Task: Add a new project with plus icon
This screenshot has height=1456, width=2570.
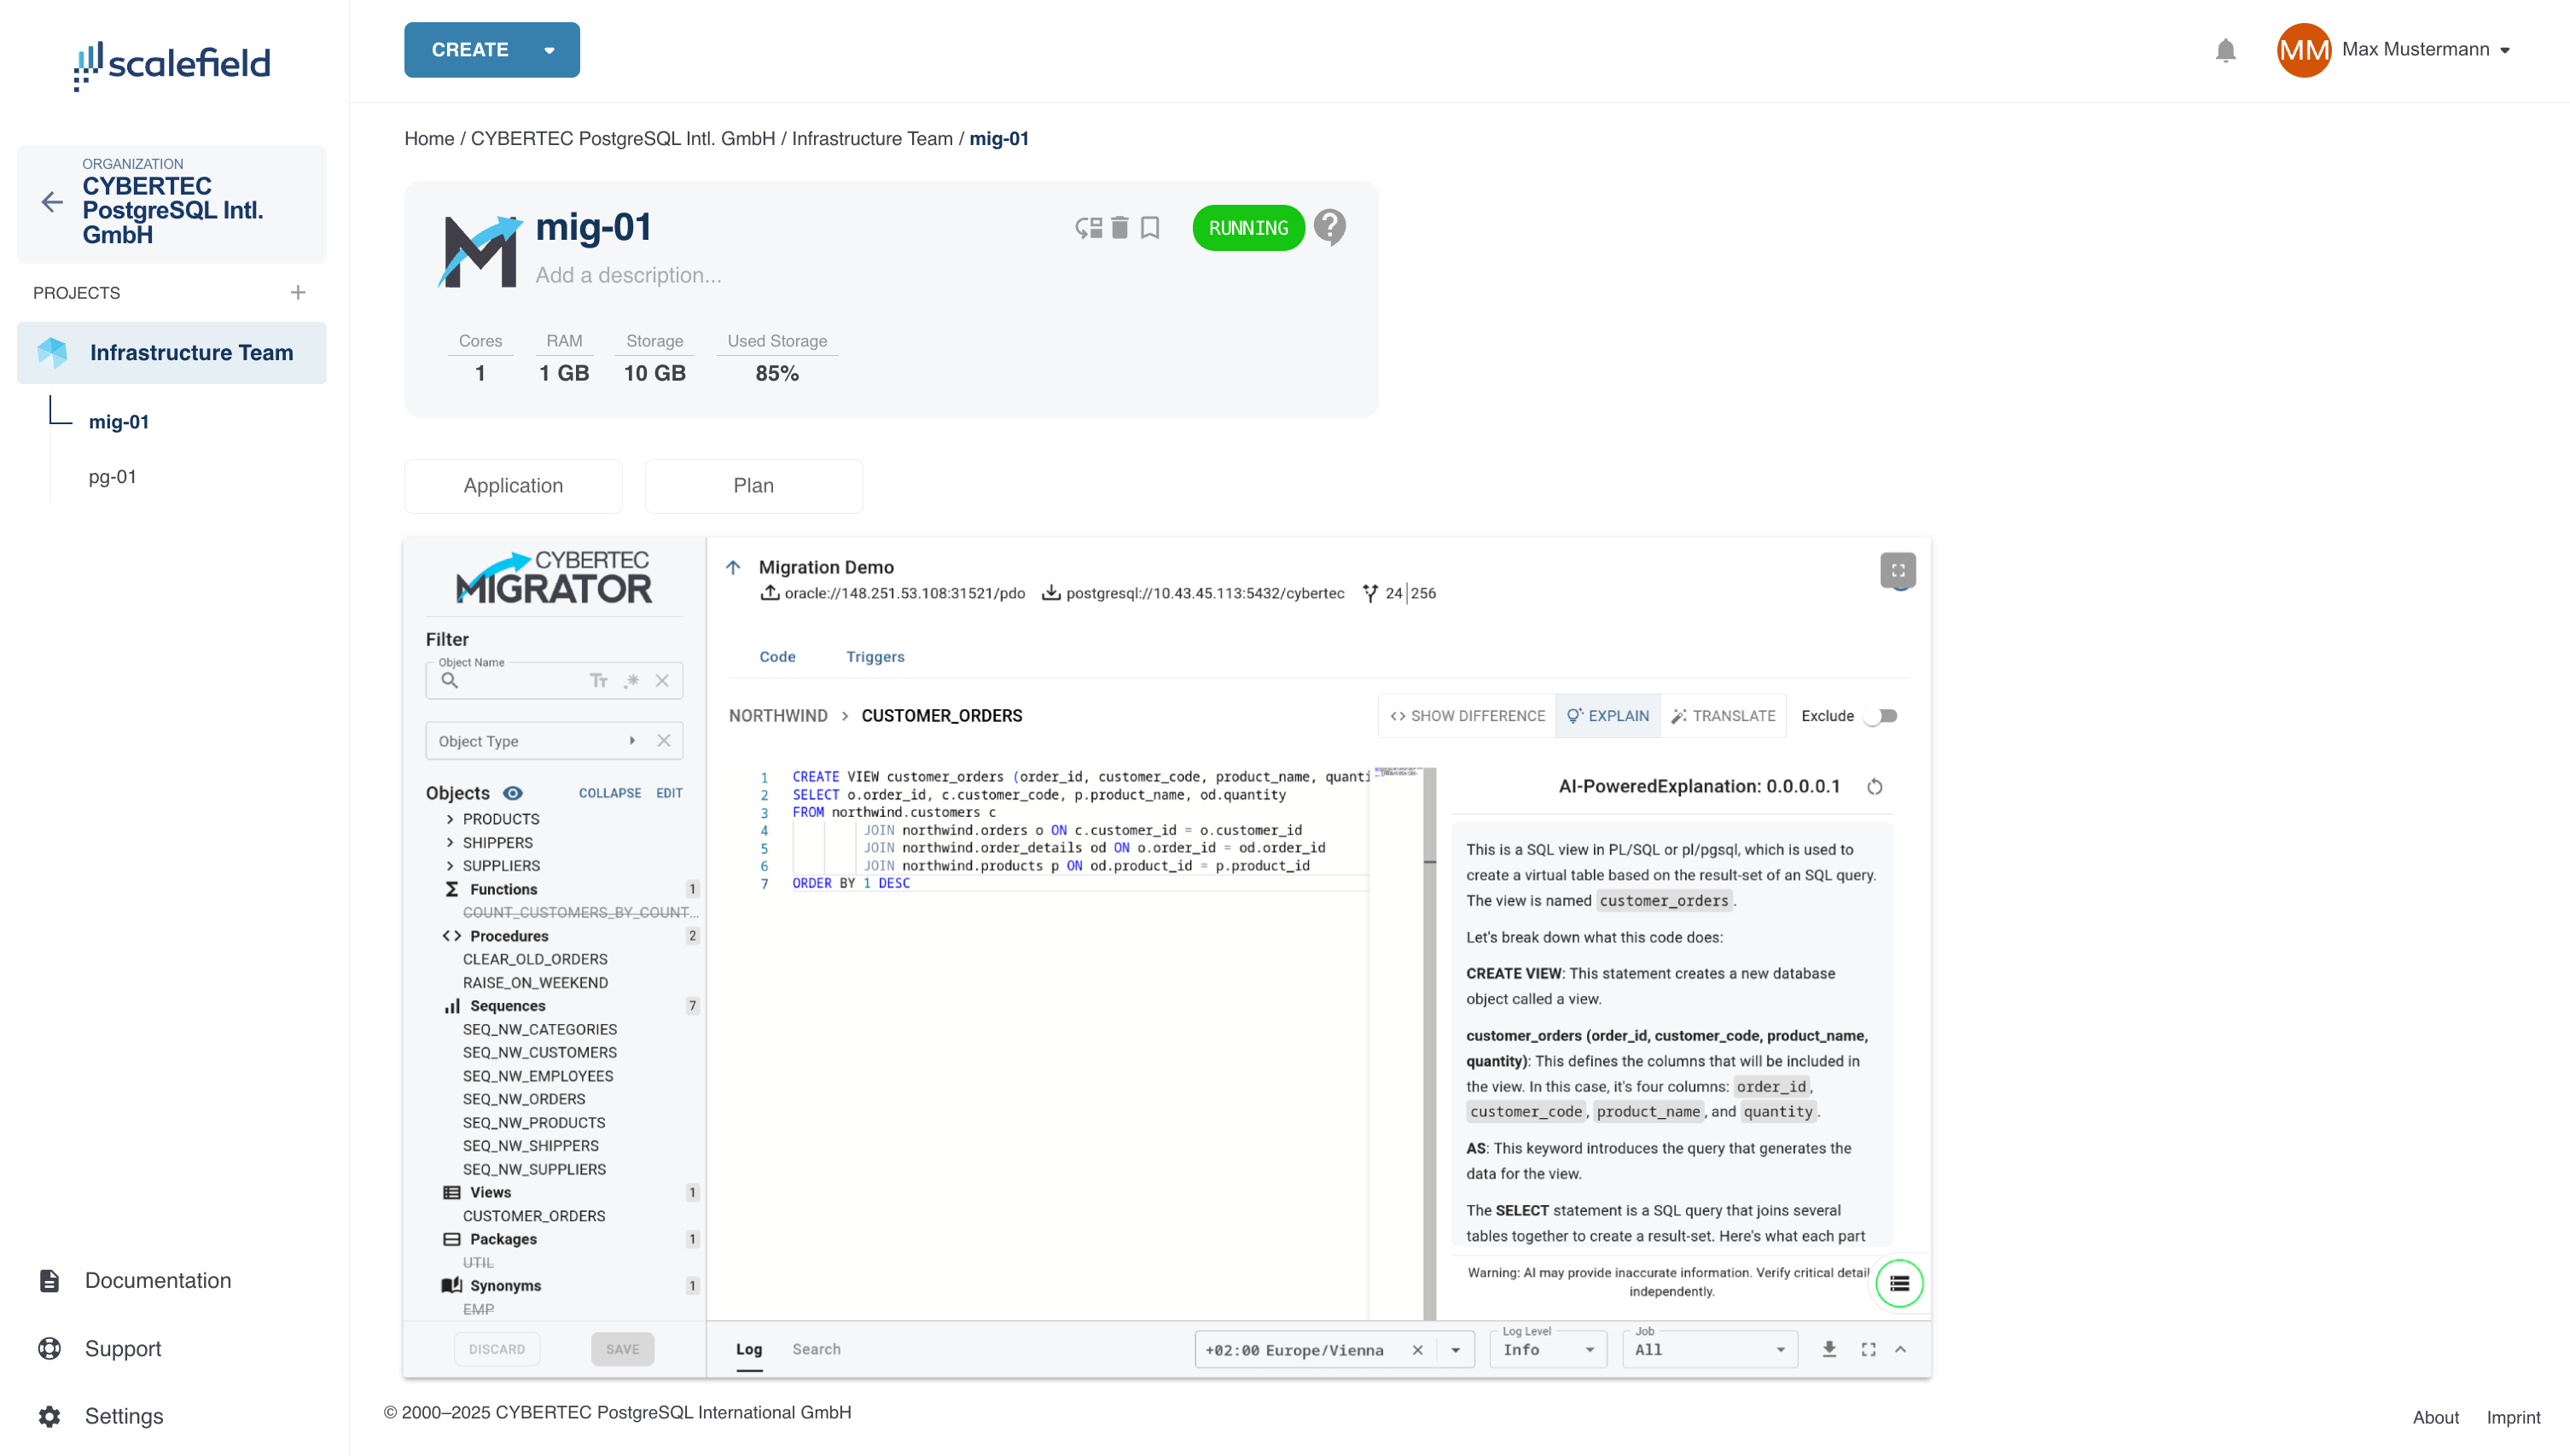Action: tap(298, 293)
